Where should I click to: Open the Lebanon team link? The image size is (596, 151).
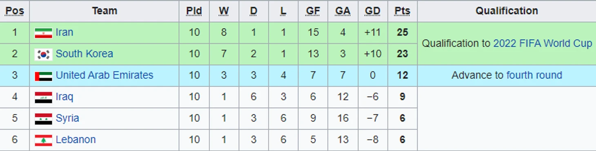point(76,140)
